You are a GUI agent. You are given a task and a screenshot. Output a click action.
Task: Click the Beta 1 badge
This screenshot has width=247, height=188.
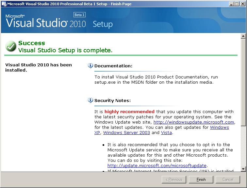(79, 15)
